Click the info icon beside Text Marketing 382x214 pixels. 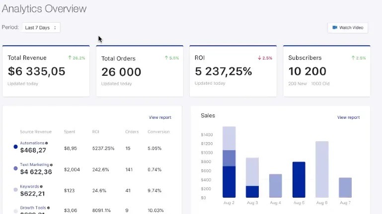[x=51, y=164]
